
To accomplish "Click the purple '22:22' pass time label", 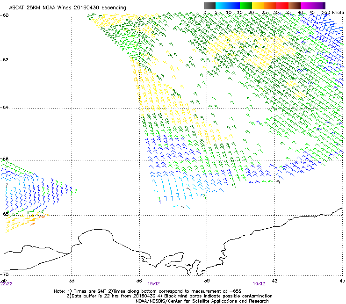I will click(x=7, y=284).
